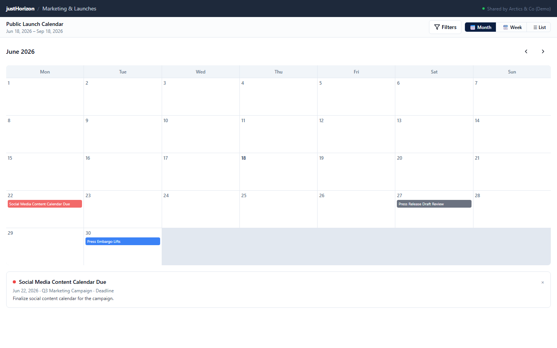Image resolution: width=557 pixels, height=348 pixels.
Task: Select June 14 day cell
Action: coord(512,134)
